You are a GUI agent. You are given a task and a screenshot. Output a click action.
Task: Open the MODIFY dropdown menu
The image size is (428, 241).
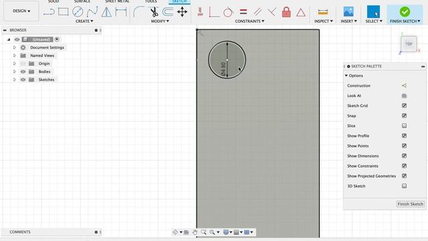coord(160,21)
